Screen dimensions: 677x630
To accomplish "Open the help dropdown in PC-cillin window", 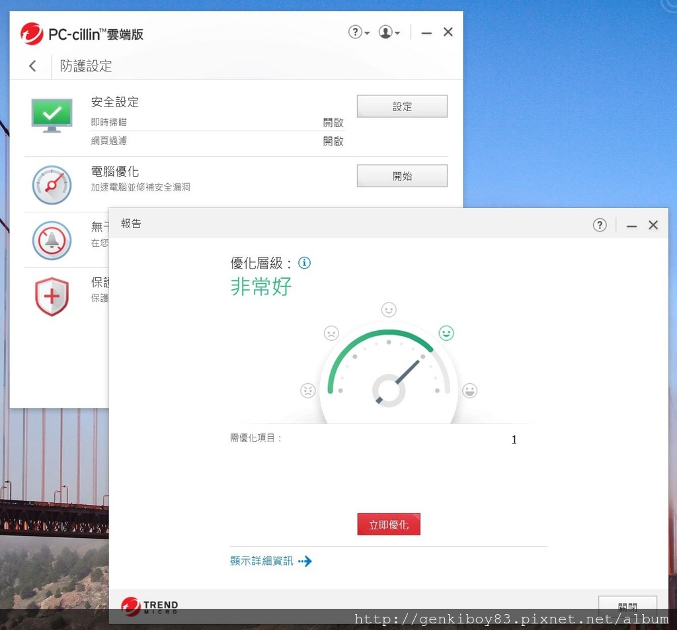I will pyautogui.click(x=359, y=32).
